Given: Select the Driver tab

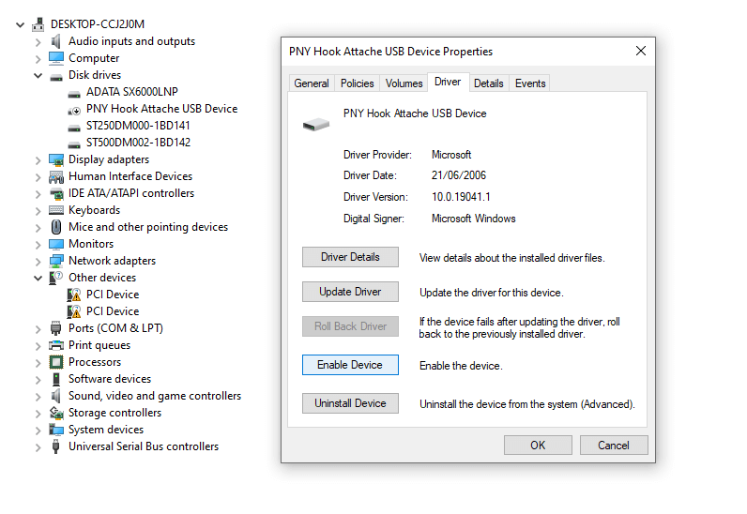Looking at the screenshot, I should pyautogui.click(x=448, y=82).
